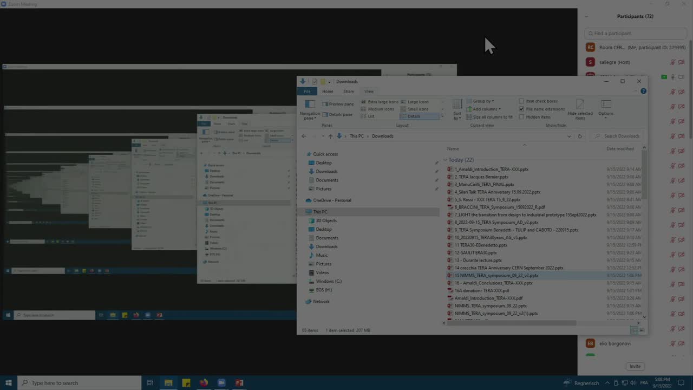Select Quick access in navigation pane
Screen dimensions: 693x390
pos(325,154)
